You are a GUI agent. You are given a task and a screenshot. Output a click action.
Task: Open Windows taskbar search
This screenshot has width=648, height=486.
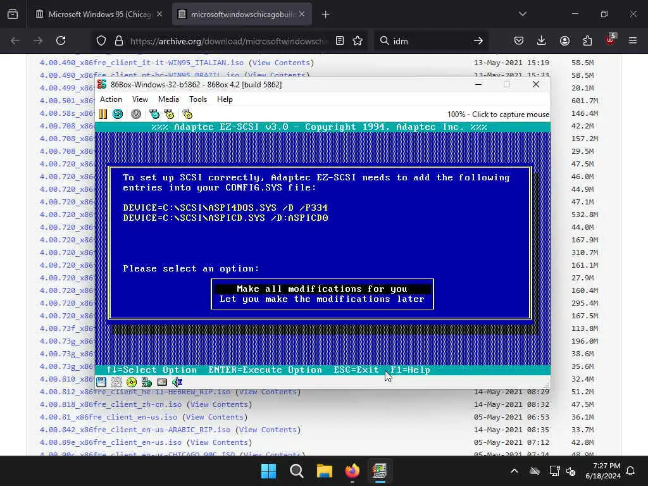[x=297, y=471]
